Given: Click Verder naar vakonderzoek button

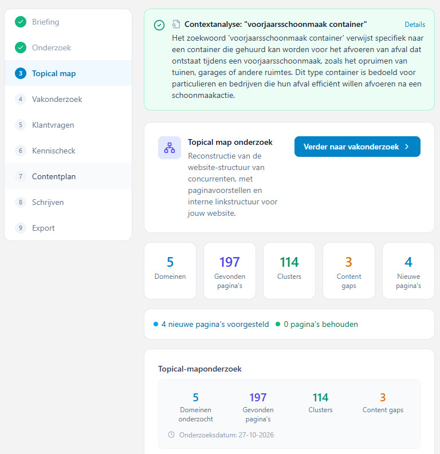Looking at the screenshot, I should (x=357, y=147).
